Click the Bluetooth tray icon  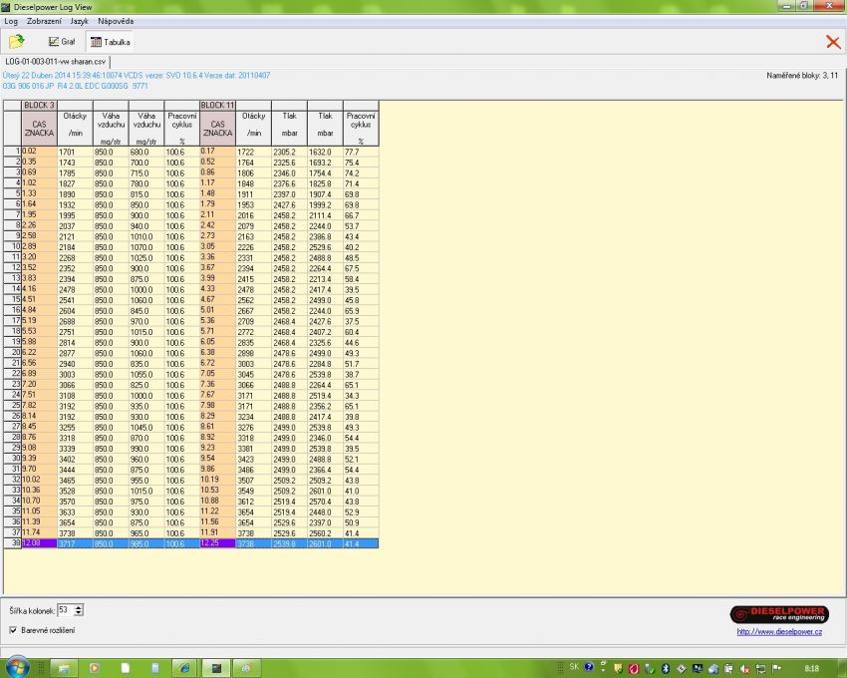pyautogui.click(x=666, y=669)
